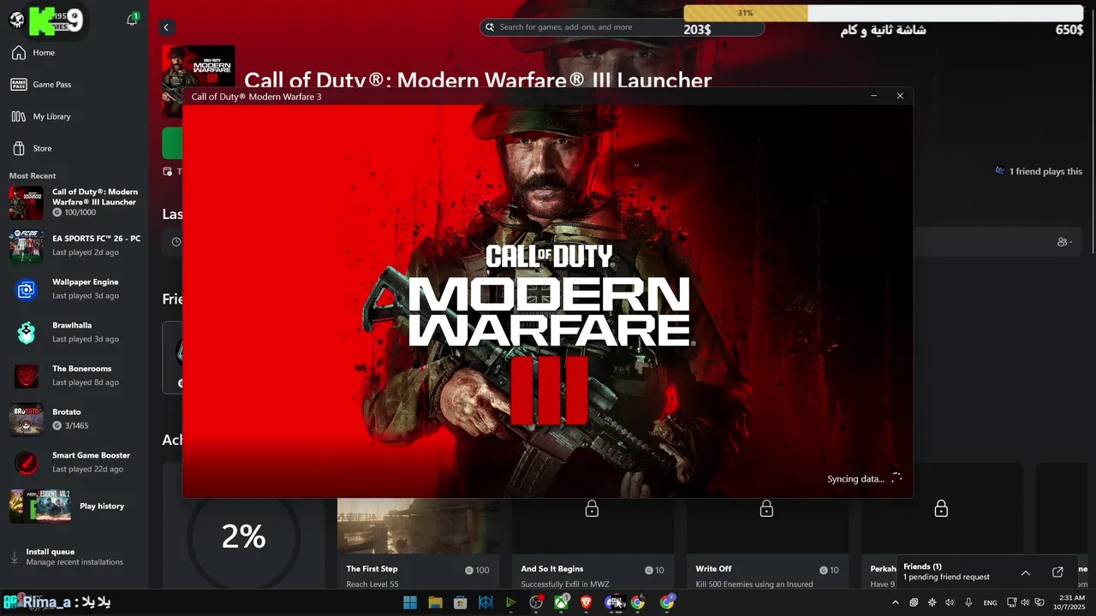Go back with the arrow button
Image resolution: width=1096 pixels, height=616 pixels.
(166, 27)
